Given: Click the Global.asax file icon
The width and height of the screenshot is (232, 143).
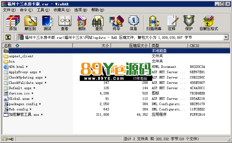Looking at the screenshot, I should [x=6, y=99].
